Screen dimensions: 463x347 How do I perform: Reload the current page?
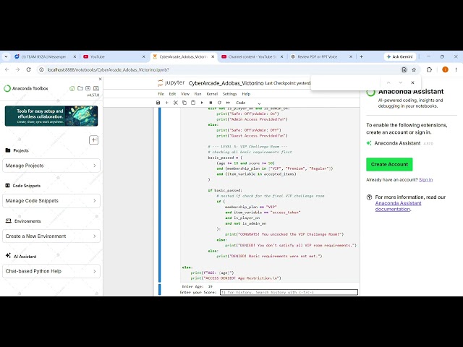28,69
